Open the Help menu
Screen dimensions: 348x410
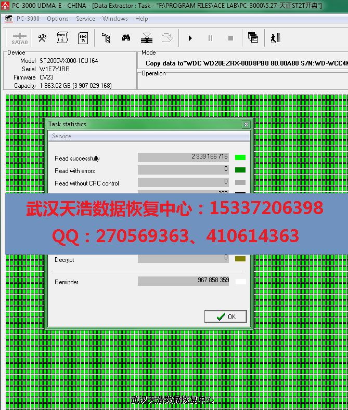pyautogui.click(x=141, y=19)
